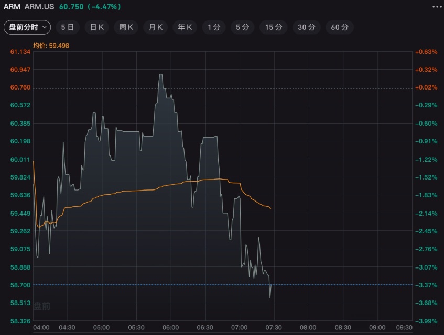Choose the 1分 interval button
Viewport: 444px width, 335px height.
[214, 27]
